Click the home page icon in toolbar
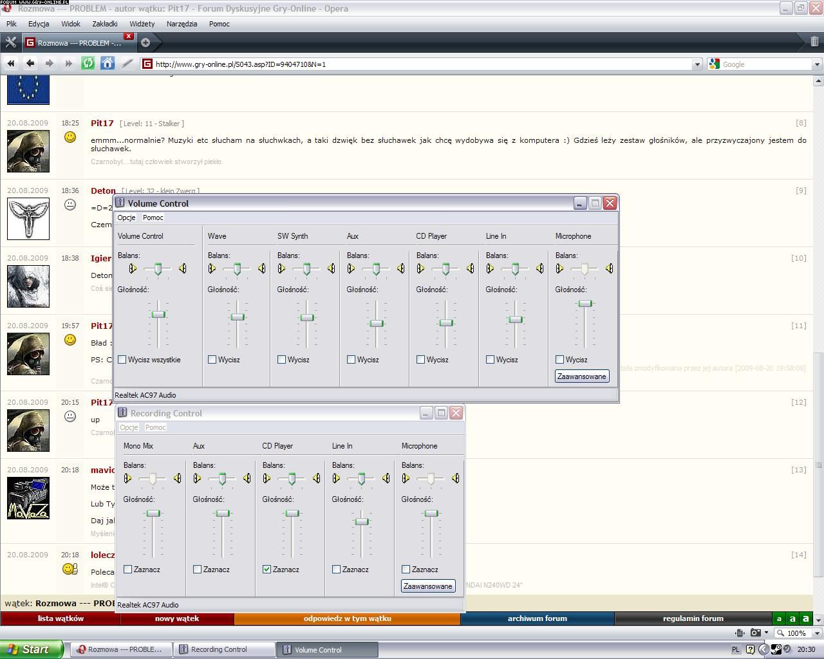The height and width of the screenshot is (659, 824). [108, 63]
